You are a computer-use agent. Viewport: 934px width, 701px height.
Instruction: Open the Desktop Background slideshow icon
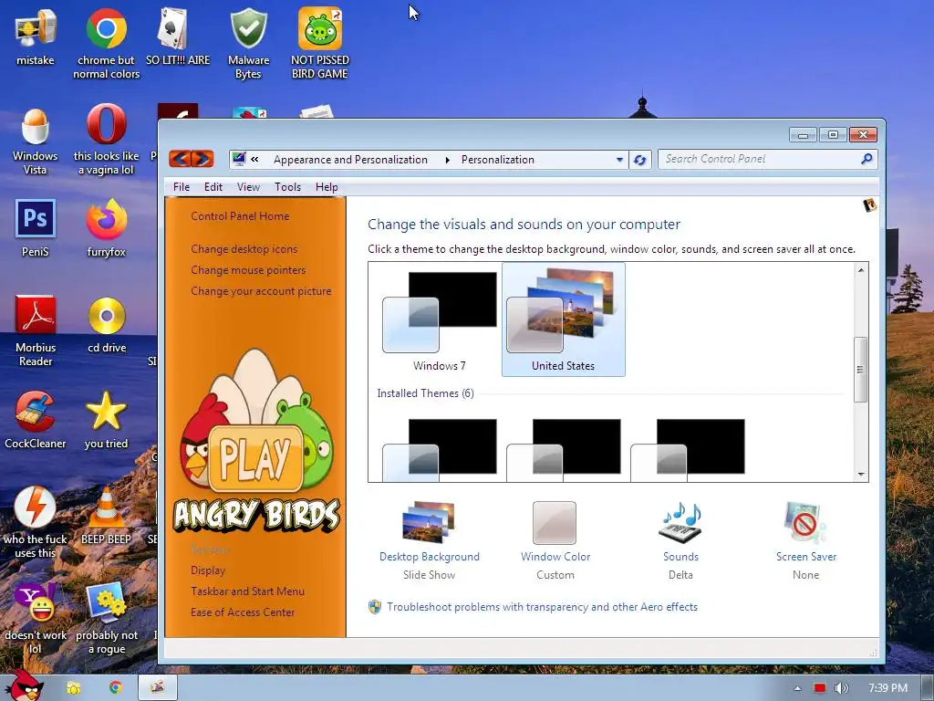tap(429, 523)
